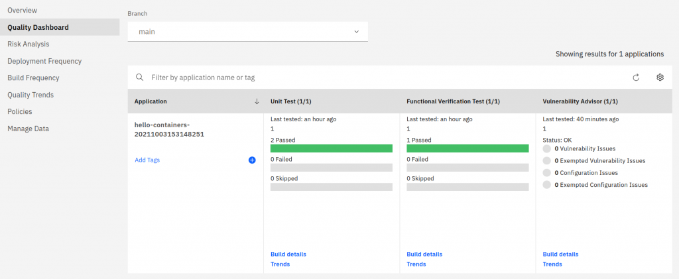The image size is (679, 279).
Task: Click the Unit Test green Passed bar
Action: (x=332, y=148)
